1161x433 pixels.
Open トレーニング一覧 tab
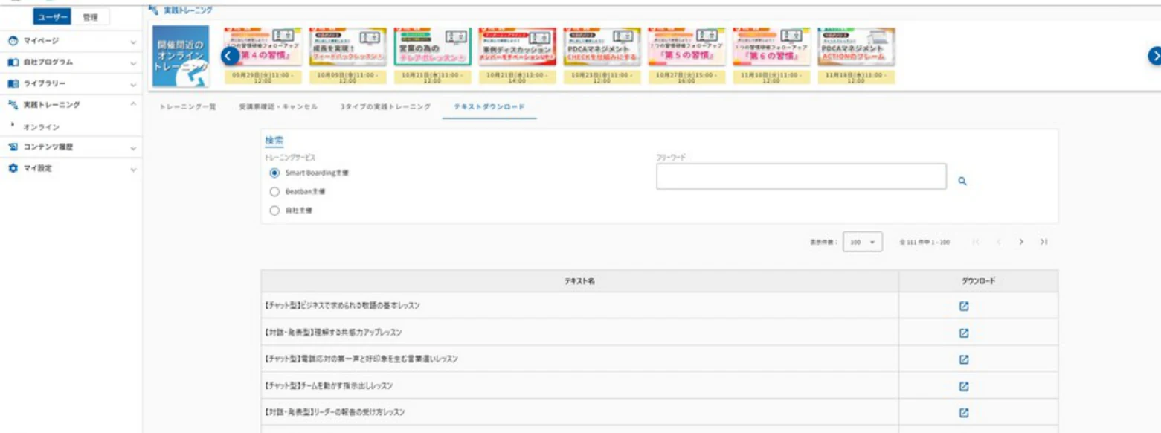tap(187, 107)
